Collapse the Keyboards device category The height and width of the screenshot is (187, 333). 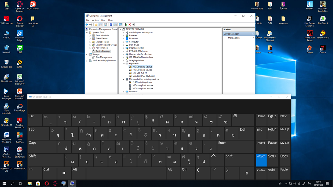pyautogui.click(x=123, y=64)
